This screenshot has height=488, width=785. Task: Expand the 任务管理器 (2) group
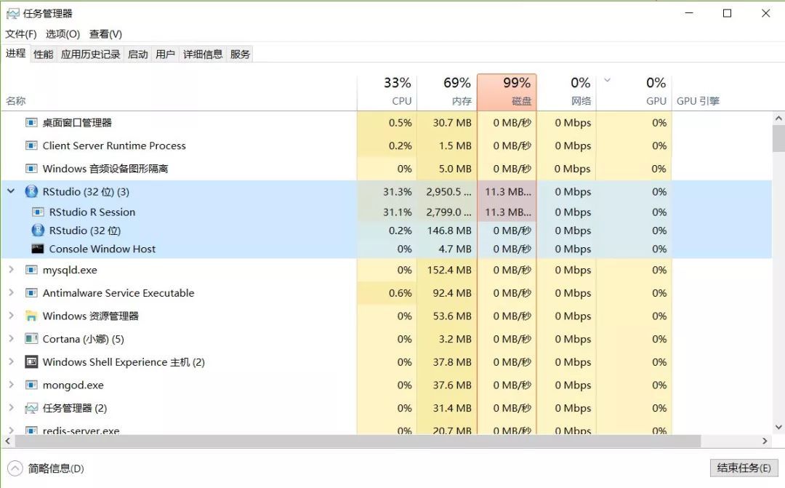(x=11, y=408)
